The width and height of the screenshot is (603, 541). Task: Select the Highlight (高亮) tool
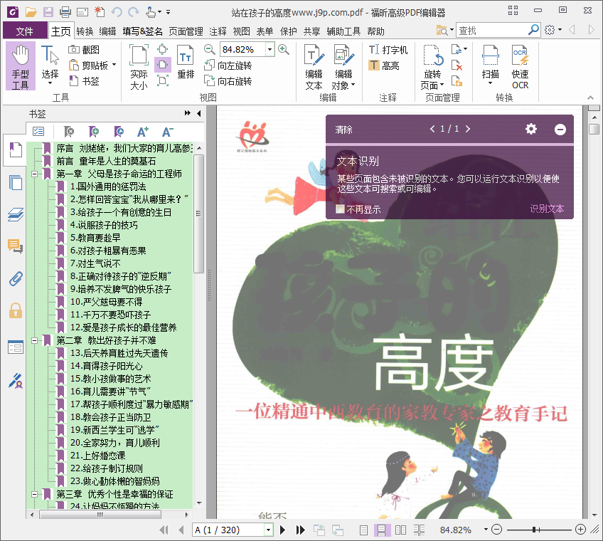click(x=384, y=65)
